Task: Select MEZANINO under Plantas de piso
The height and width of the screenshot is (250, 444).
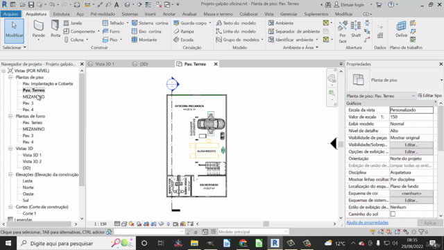Action: click(33, 97)
